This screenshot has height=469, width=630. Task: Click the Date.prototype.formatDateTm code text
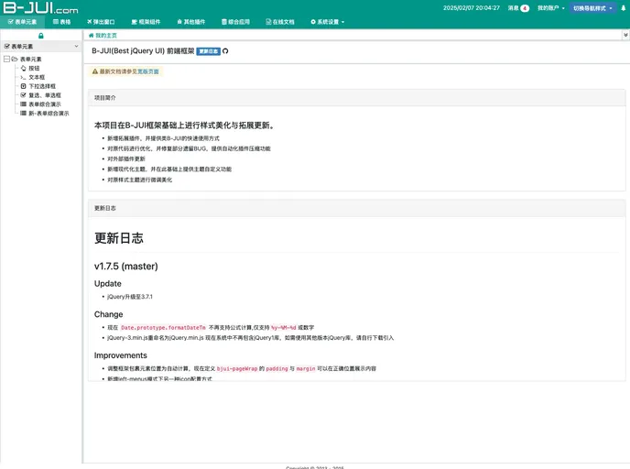click(163, 328)
